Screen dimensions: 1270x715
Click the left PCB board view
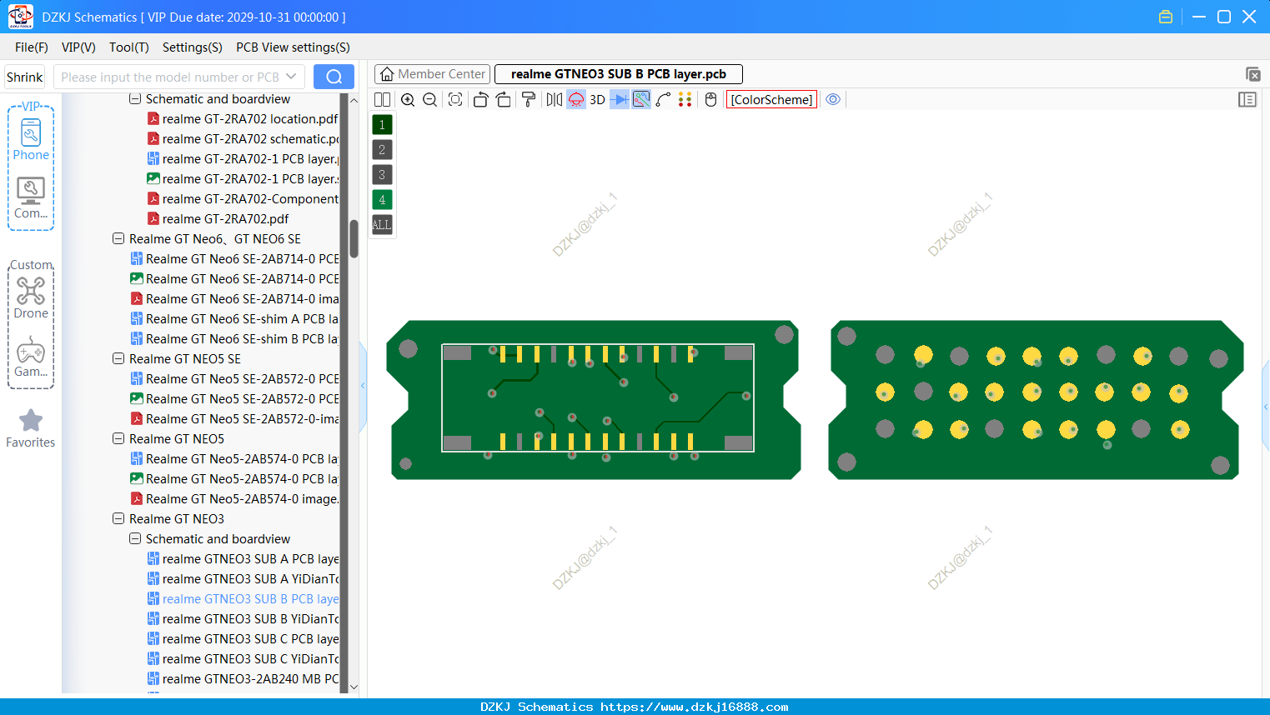(x=593, y=399)
